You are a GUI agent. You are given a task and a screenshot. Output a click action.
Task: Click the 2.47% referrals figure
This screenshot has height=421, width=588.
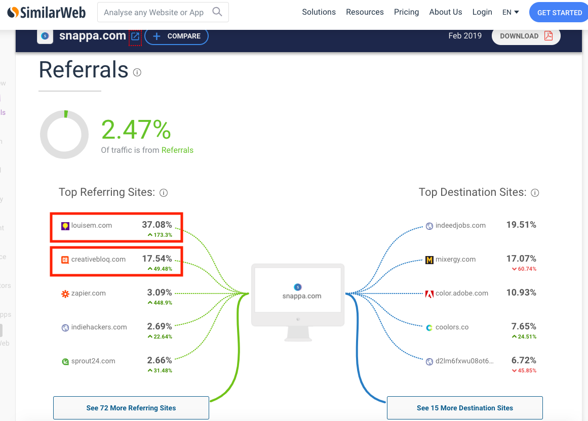[x=136, y=130]
